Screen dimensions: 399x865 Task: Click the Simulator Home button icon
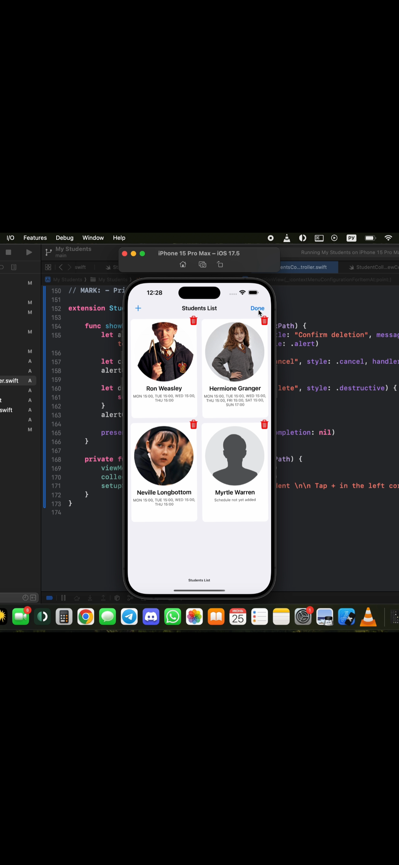coord(183,264)
